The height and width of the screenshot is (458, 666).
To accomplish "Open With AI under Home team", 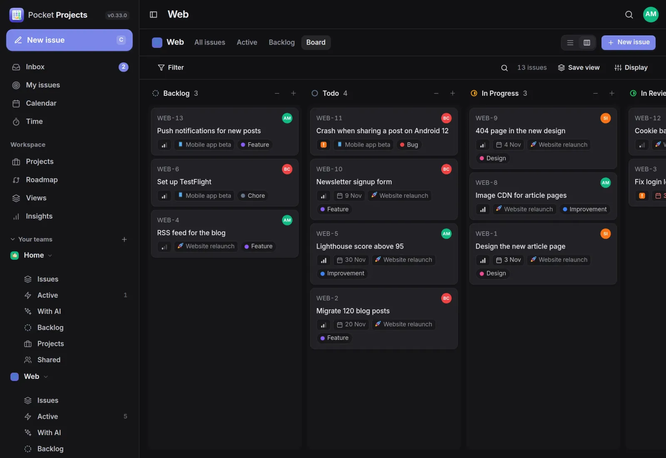I will click(x=75, y=311).
